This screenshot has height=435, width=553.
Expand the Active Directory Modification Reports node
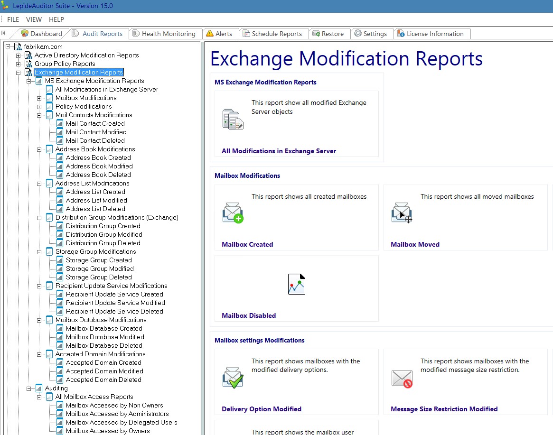point(19,56)
